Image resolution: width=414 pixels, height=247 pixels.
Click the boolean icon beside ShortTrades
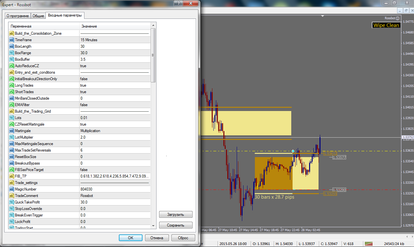[x=12, y=92]
